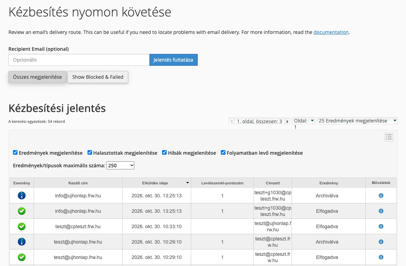Sort by Eredmény column header
The height and width of the screenshot is (266, 406).
coord(329,183)
